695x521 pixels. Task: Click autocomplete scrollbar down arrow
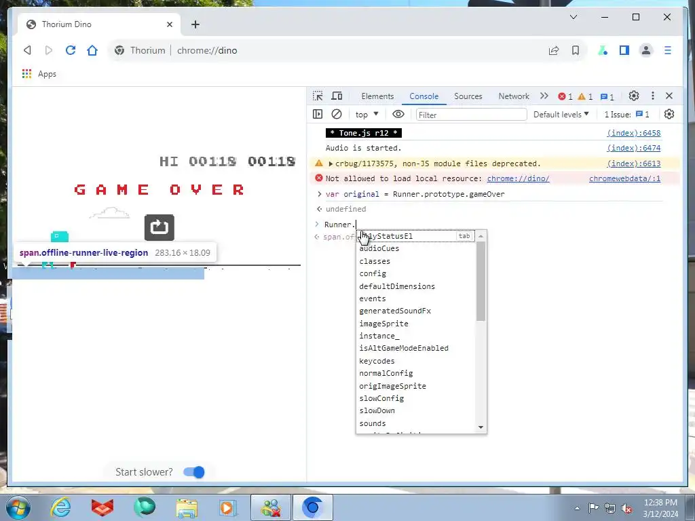tap(481, 427)
